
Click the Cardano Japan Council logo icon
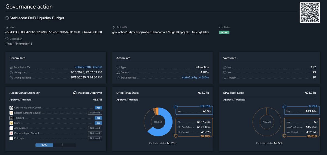pyautogui.click(x=11, y=133)
